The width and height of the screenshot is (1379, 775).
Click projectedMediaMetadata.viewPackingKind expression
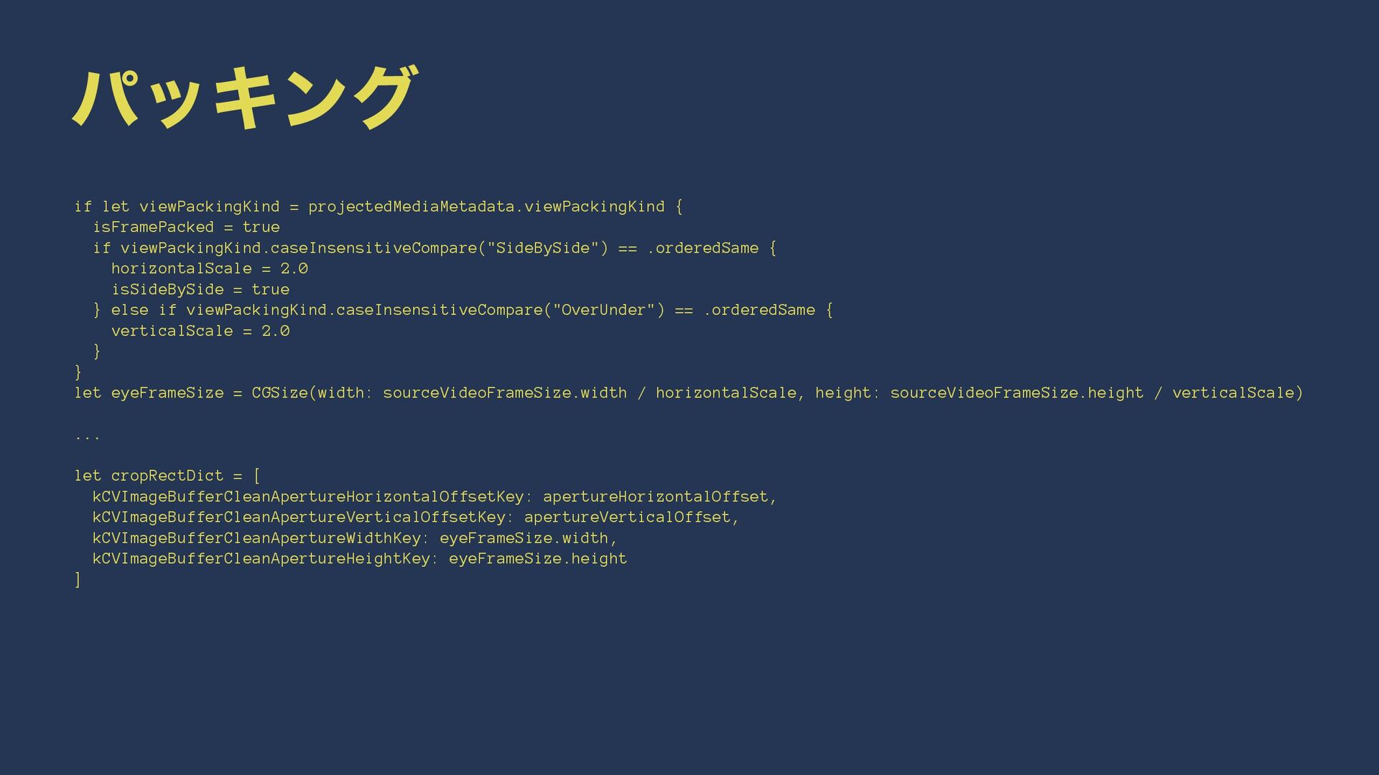tap(486, 207)
